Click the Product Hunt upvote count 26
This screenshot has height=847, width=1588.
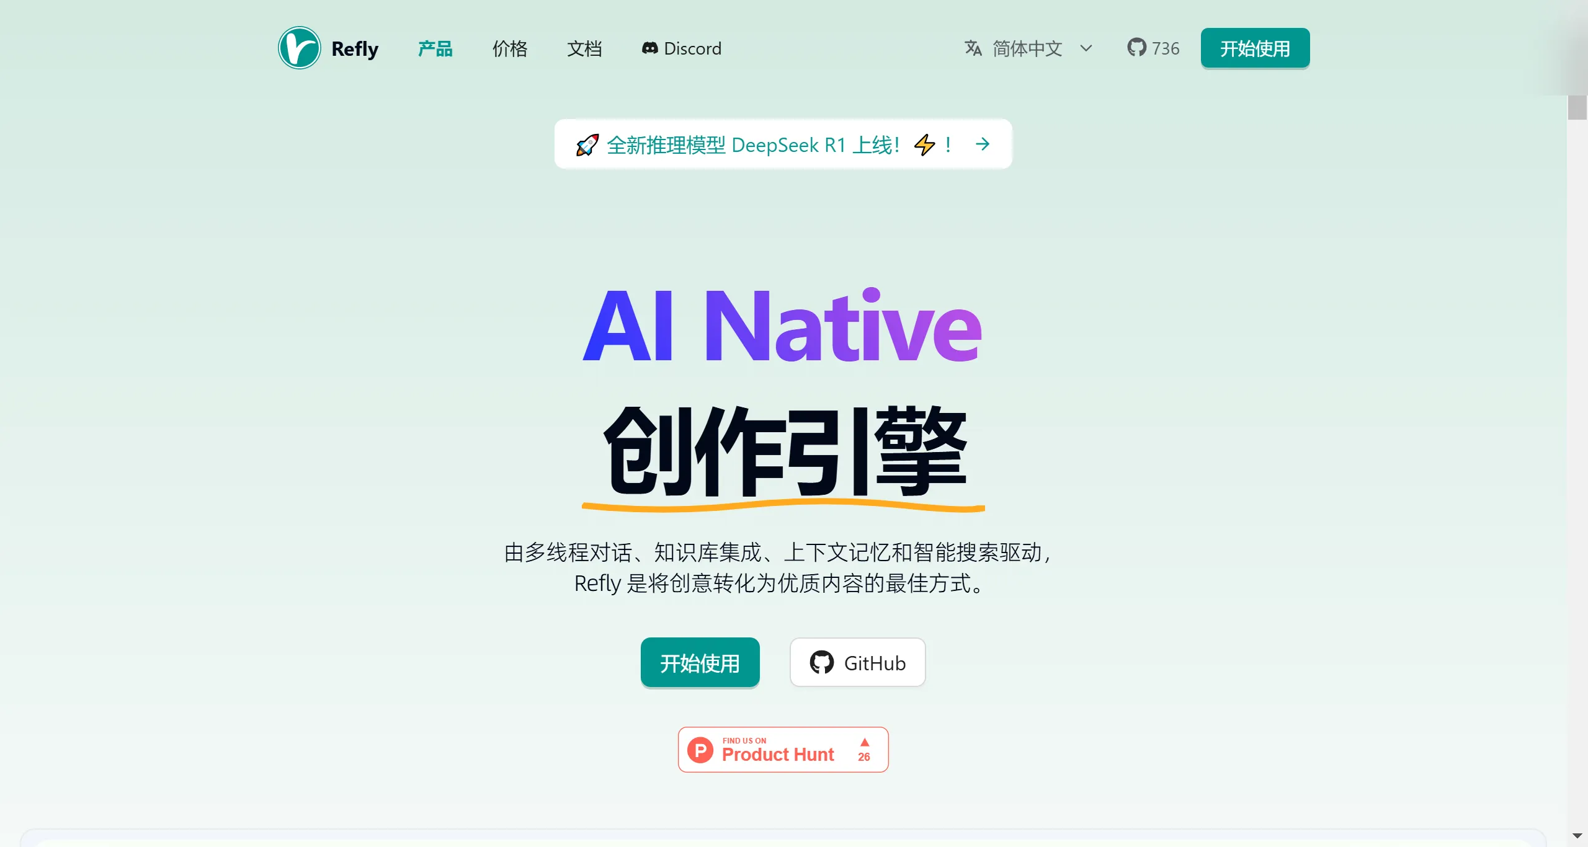865,756
